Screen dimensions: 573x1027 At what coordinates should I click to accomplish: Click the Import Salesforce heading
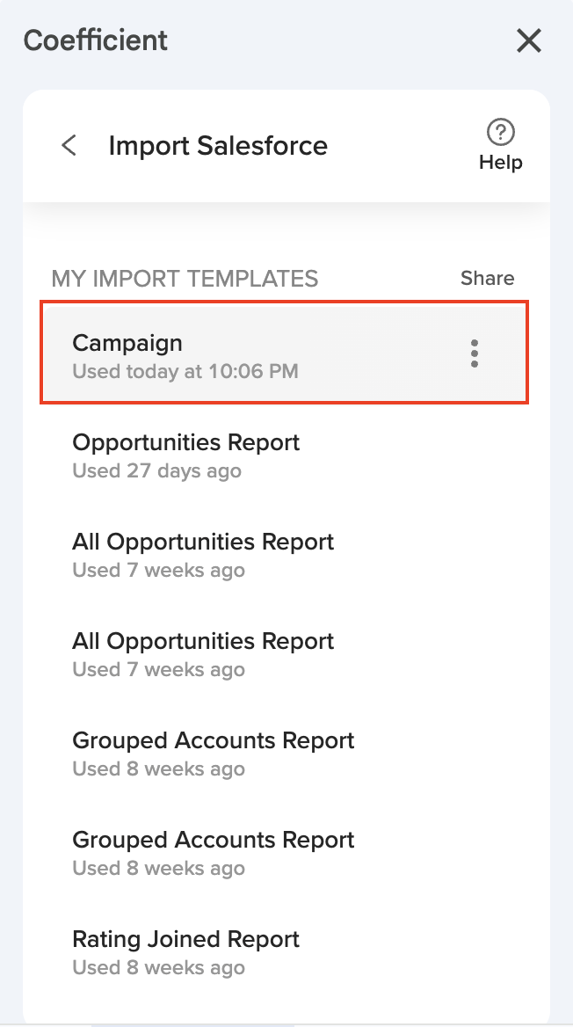pos(218,145)
